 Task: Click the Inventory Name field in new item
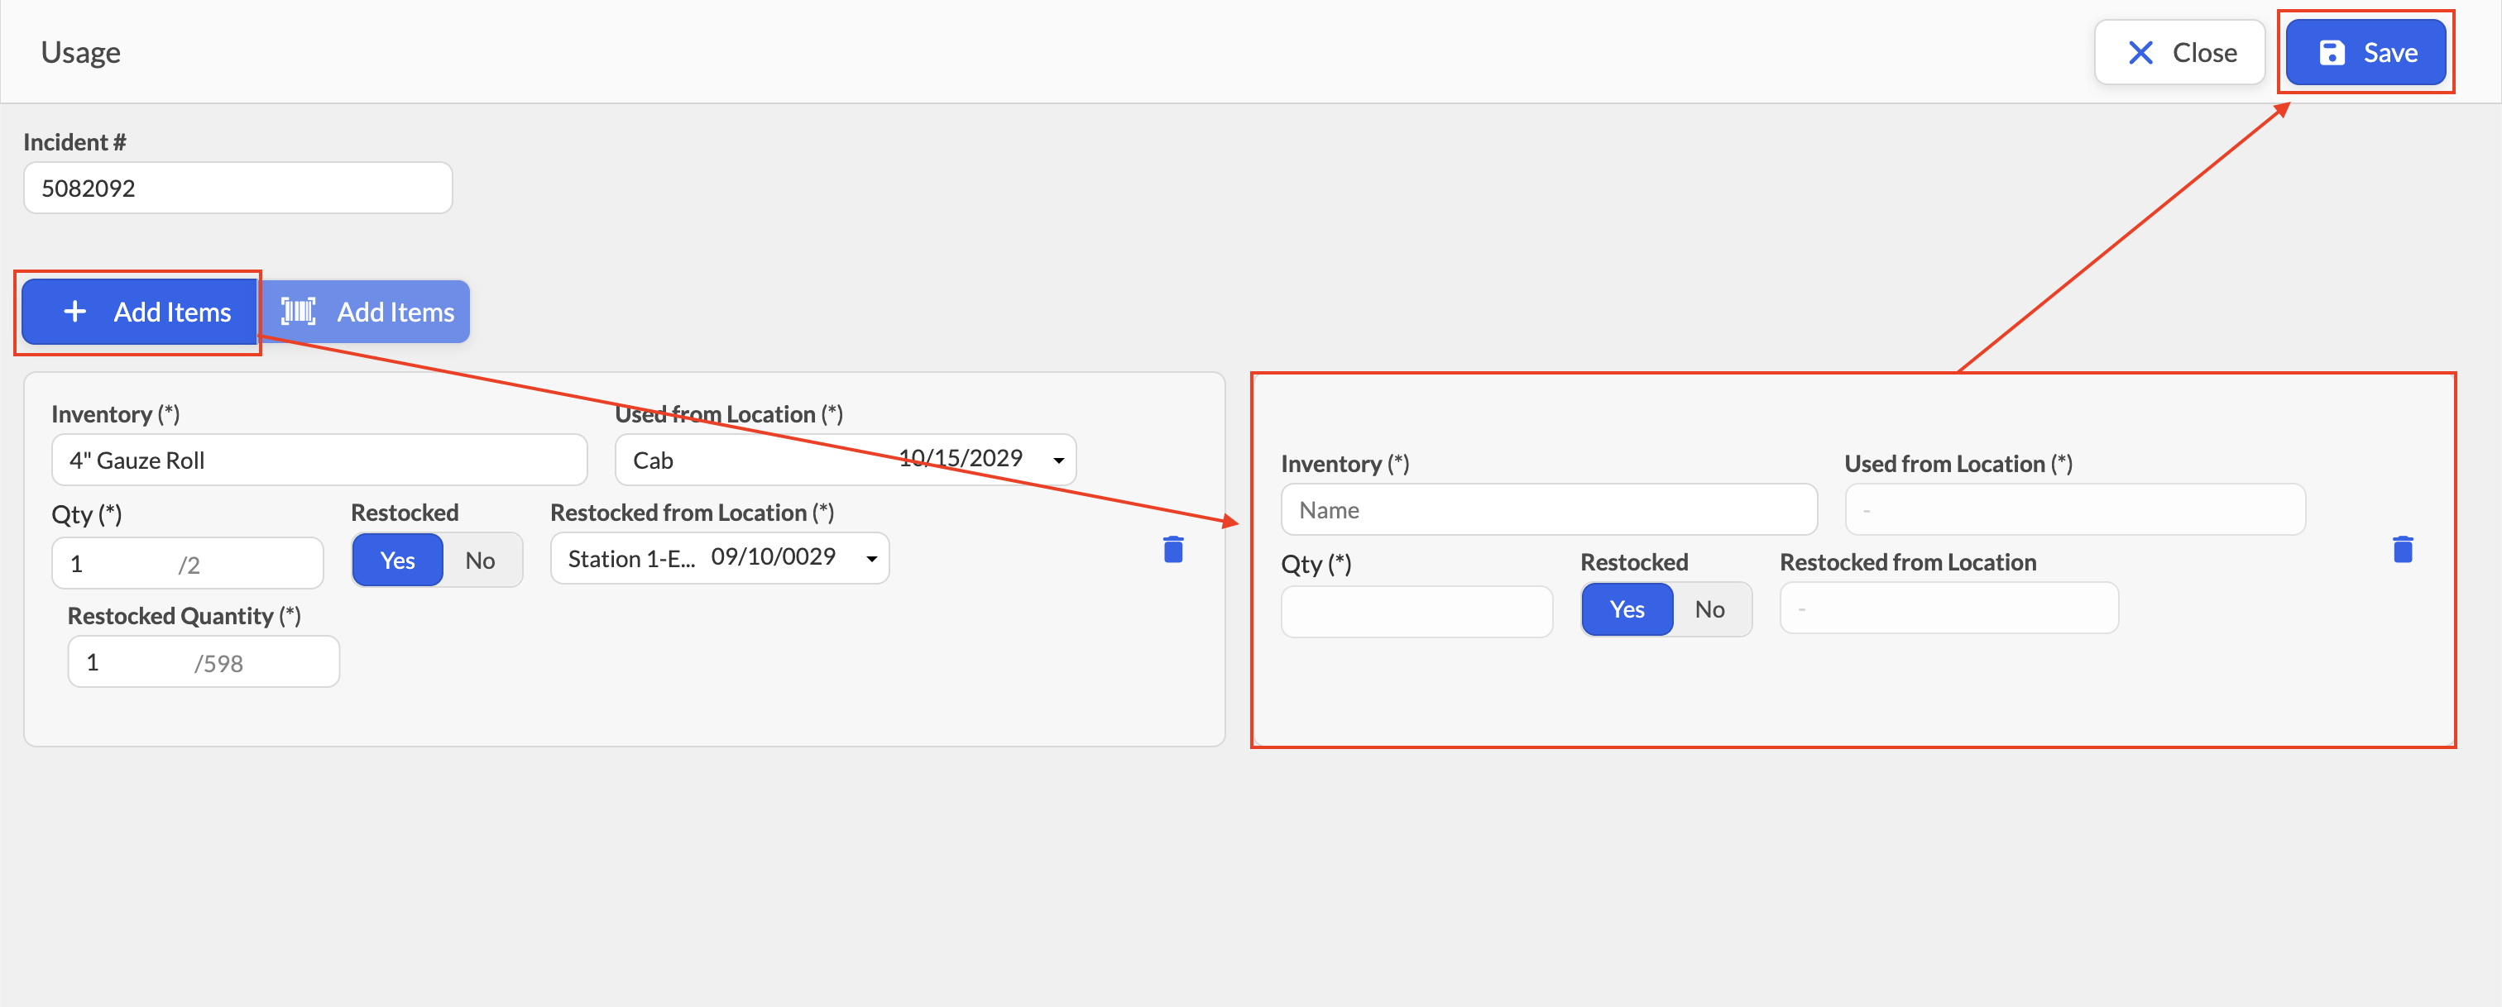point(1549,509)
